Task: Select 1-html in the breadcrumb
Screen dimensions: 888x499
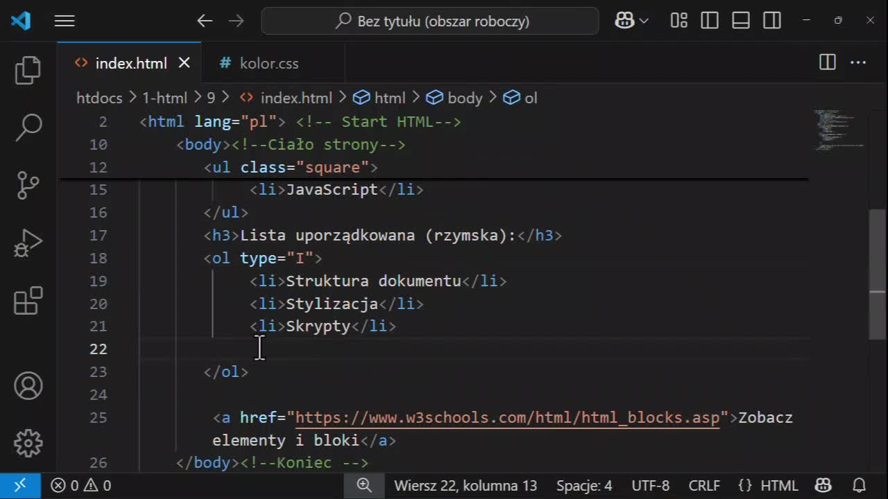Action: point(164,98)
